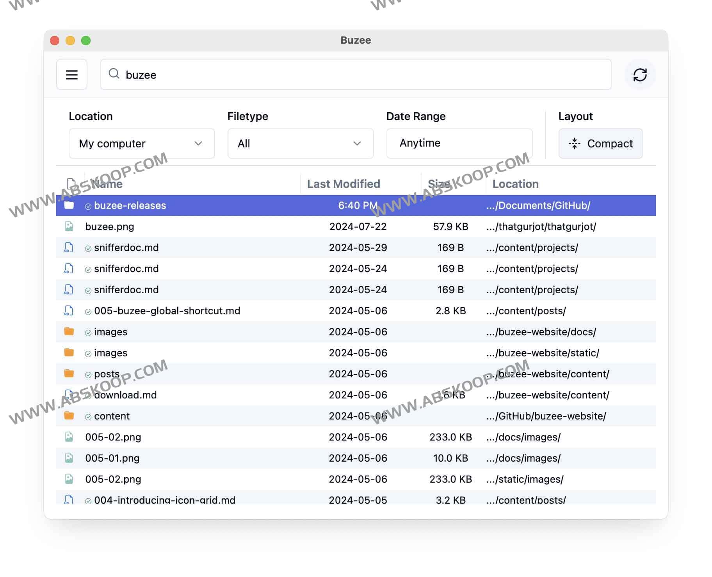The image size is (712, 577).
Task: Click the search magnifier icon
Action: click(x=114, y=74)
